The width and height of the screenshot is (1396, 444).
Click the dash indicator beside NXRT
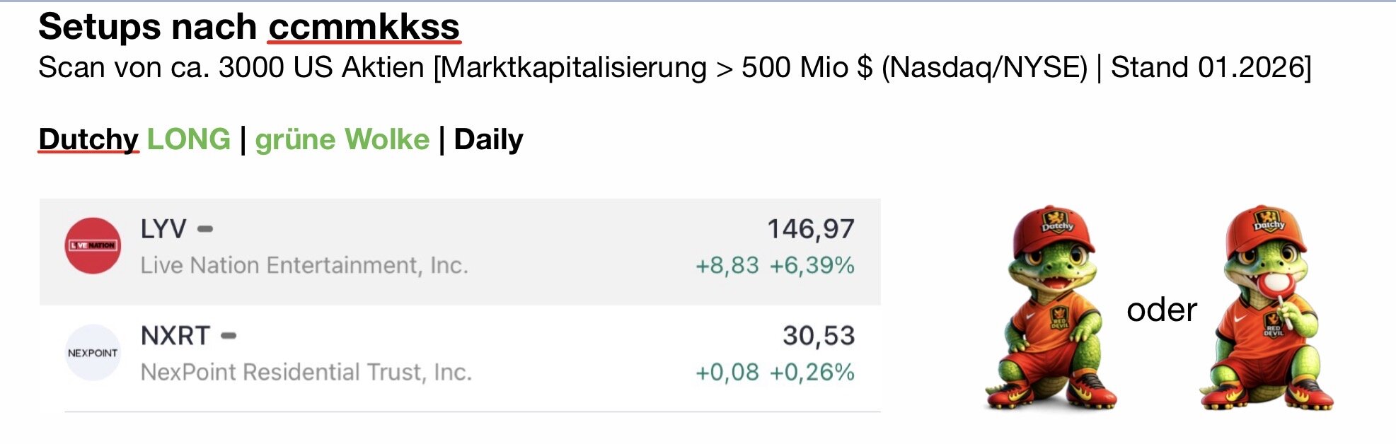[229, 336]
